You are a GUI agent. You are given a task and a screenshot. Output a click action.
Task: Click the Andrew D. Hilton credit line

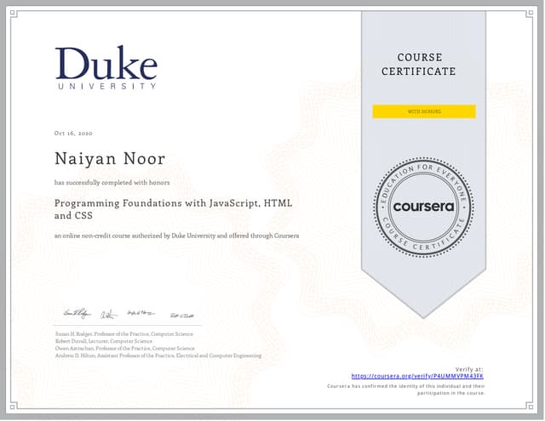pyautogui.click(x=158, y=356)
